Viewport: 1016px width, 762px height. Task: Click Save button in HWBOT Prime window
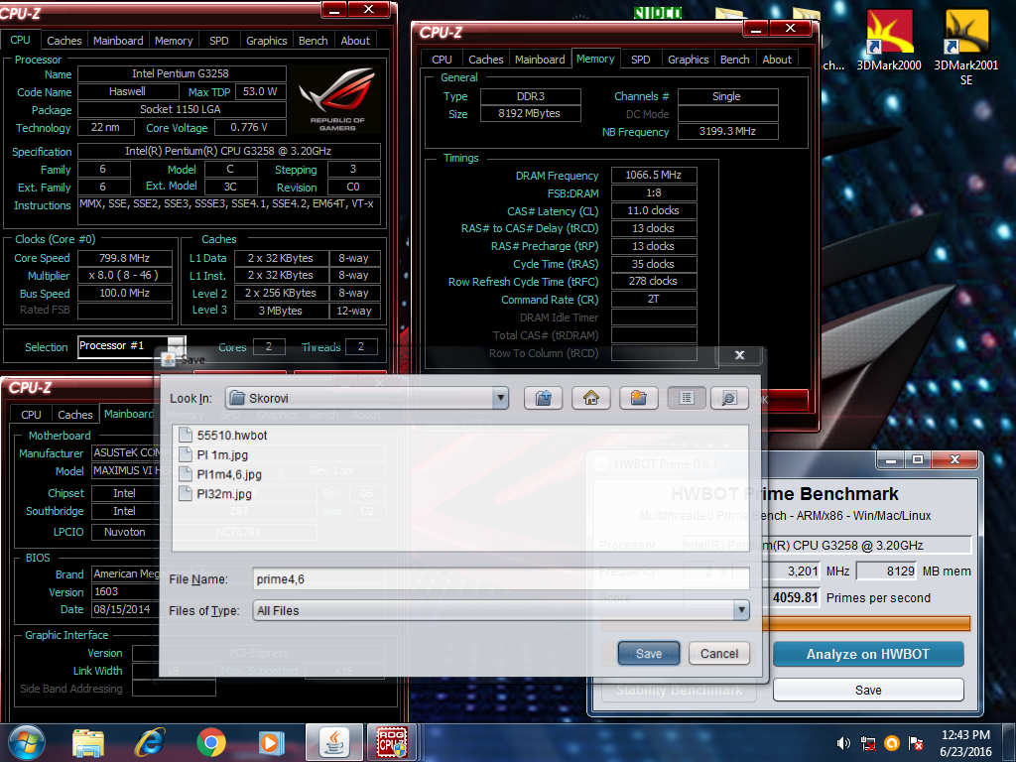pos(867,691)
